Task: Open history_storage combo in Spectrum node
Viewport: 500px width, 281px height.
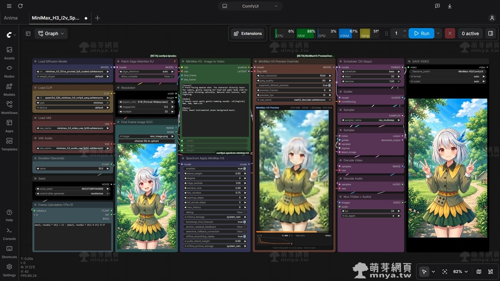Action: point(214,217)
